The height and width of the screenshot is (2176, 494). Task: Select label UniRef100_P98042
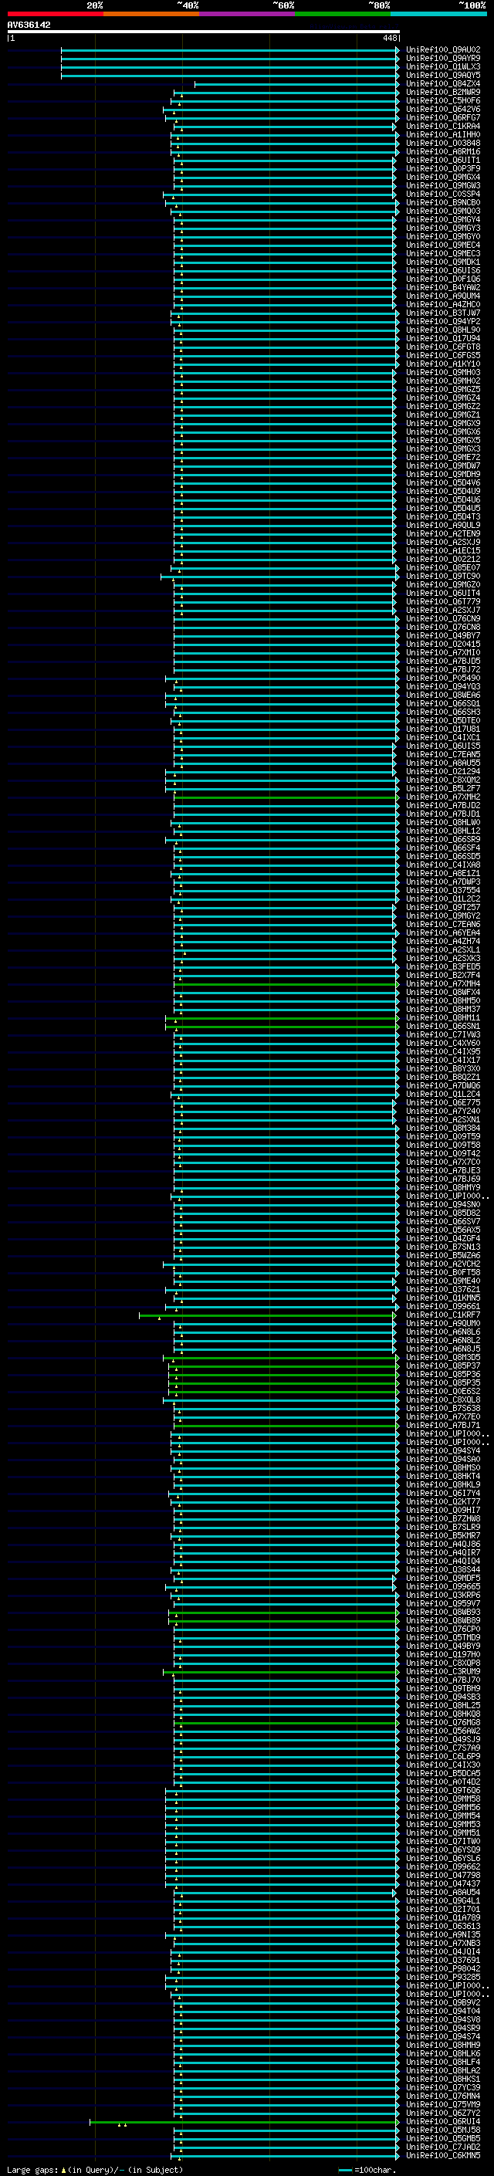(x=443, y=1968)
